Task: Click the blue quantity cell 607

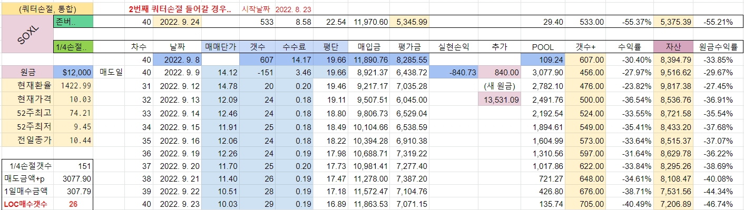Action: [257, 59]
